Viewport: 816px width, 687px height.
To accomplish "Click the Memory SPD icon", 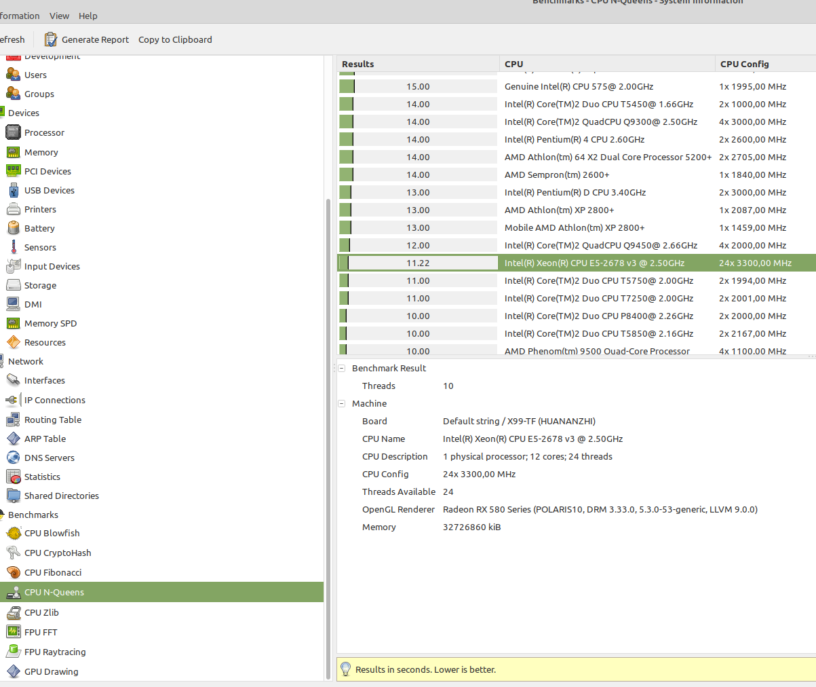I will click(x=13, y=323).
